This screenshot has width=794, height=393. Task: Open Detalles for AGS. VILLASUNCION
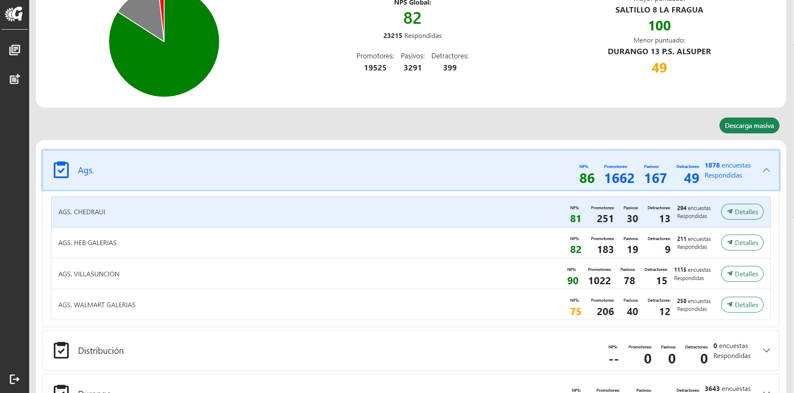[x=742, y=274]
